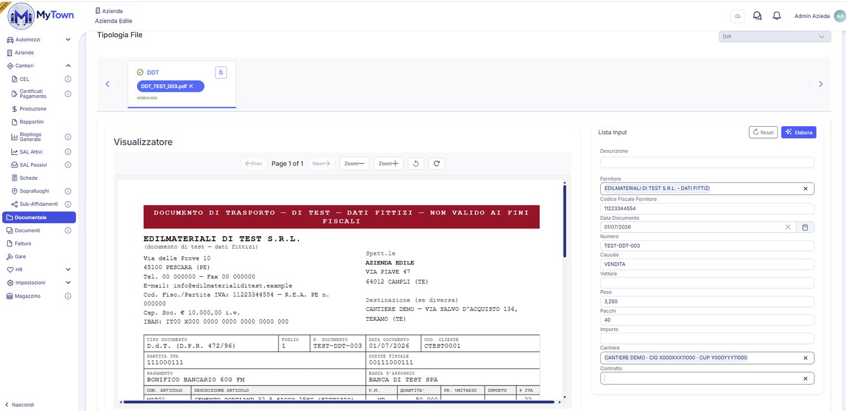This screenshot has height=411, width=846.
Task: Rotate the document counterclockwise
Action: coord(416,163)
